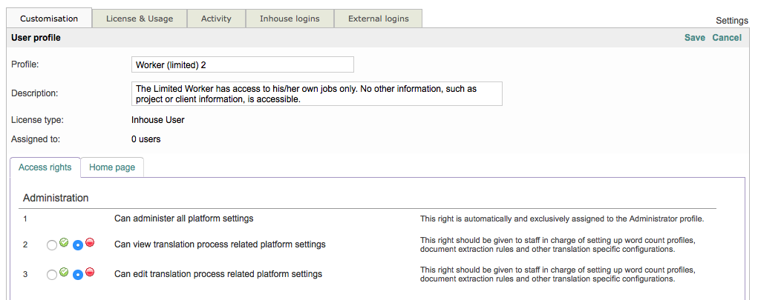Viewport: 758px width, 300px height.
Task: Go to the Inhouse logins tab
Action: pos(290,19)
